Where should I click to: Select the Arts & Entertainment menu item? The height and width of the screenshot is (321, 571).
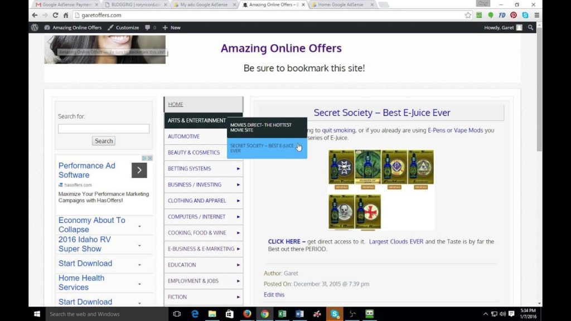pyautogui.click(x=197, y=120)
